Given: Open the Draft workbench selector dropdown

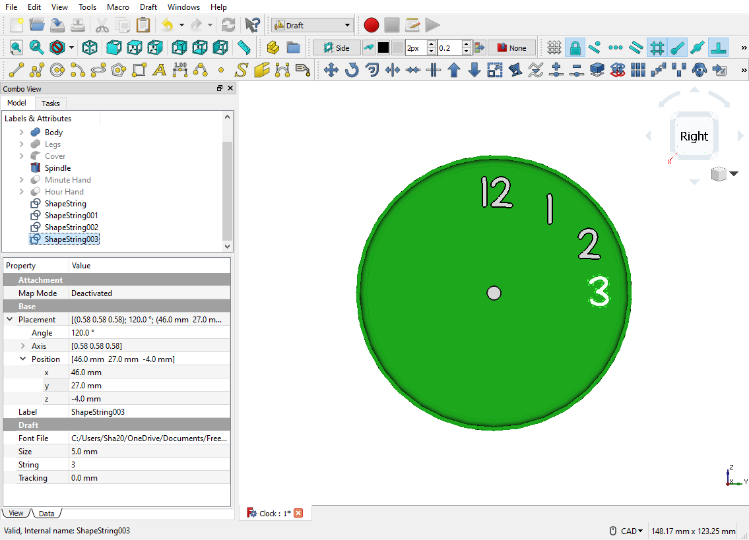Looking at the screenshot, I should (312, 25).
